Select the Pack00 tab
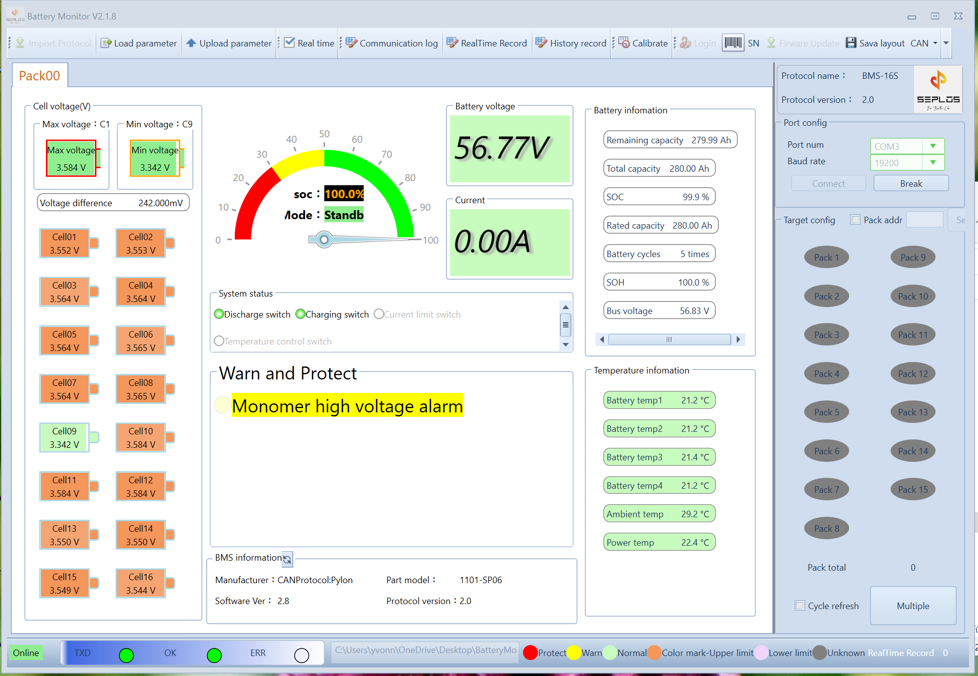978x676 pixels. (x=39, y=75)
